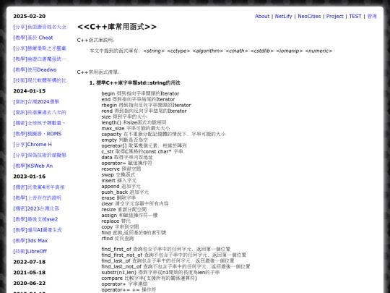390x293 pixels.
Task: Click the 'compare' function line
Action: pos(149,279)
